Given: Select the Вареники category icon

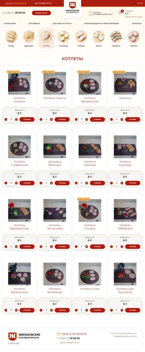Looking at the screenshot, I should point(29,36).
